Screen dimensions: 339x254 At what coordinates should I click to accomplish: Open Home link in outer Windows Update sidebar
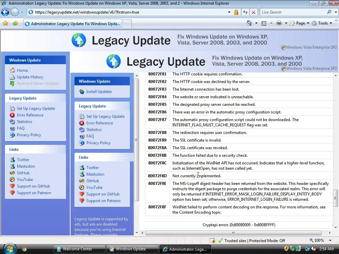click(22, 70)
